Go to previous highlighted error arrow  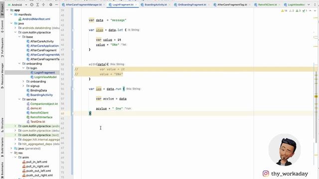point(310,11)
